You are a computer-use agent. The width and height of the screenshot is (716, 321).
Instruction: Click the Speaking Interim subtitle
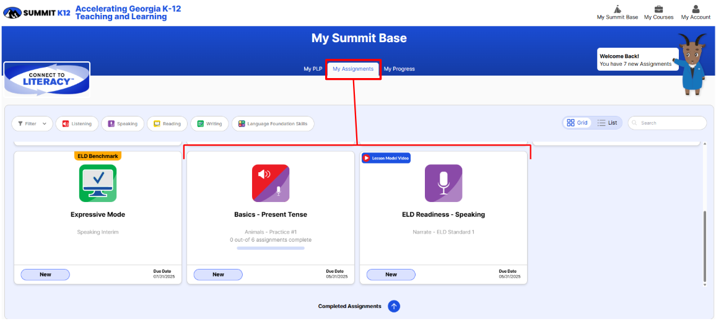coord(98,232)
